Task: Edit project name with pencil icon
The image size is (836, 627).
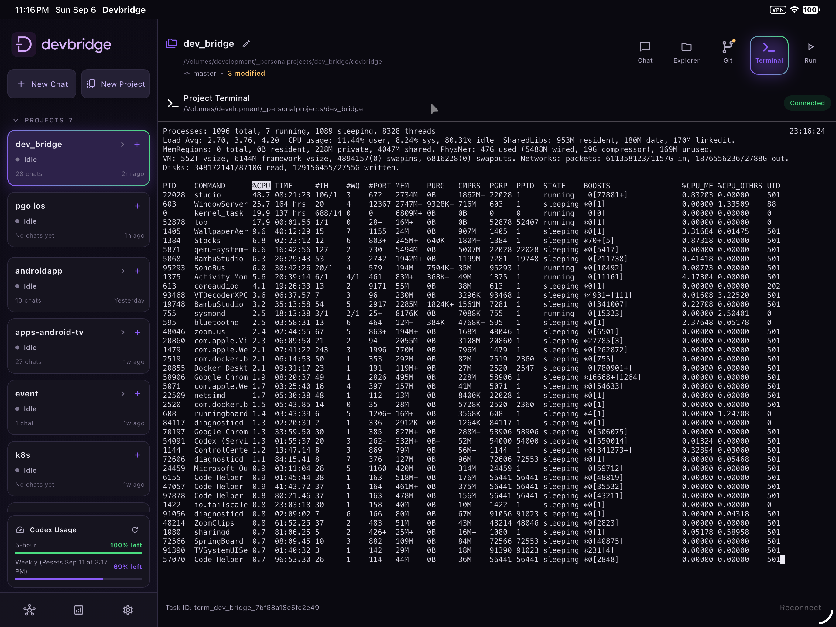Action: (246, 44)
